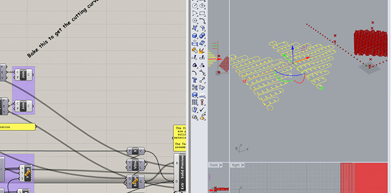The height and width of the screenshot is (193, 391).
Task: Select the Move component with orange tag
Action: coord(135,181)
